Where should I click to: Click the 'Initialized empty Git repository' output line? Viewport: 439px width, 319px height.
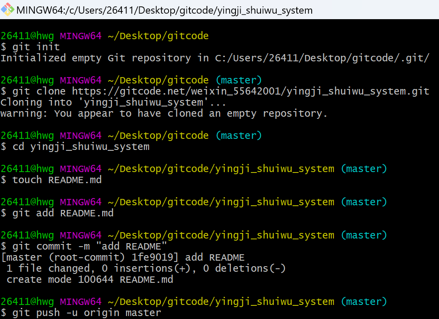tap(215, 58)
